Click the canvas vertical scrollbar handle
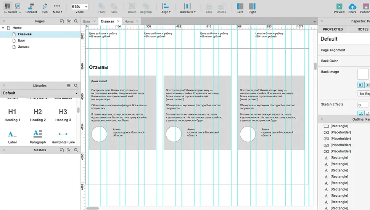The width and height of the screenshot is (370, 210). (x=315, y=66)
